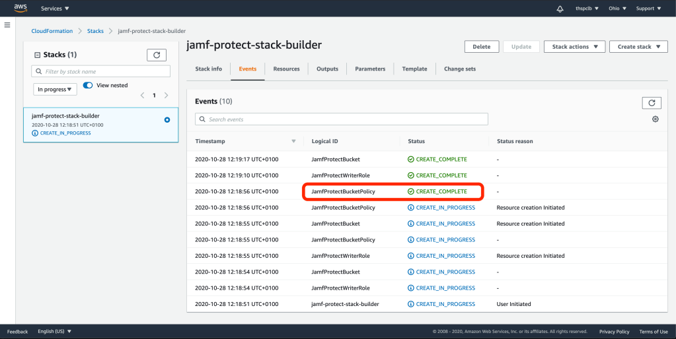Screen dimensions: 676x339
Task: Select the jamf-protect-stack-builder radio button
Action: pos(167,119)
